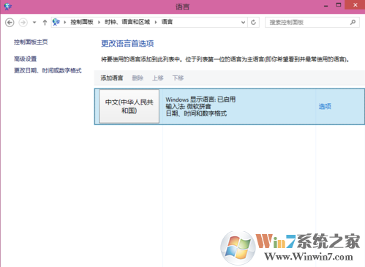The image size is (365, 267).
Task: Open the recent locations dropdown arrow
Action: [x=34, y=23]
